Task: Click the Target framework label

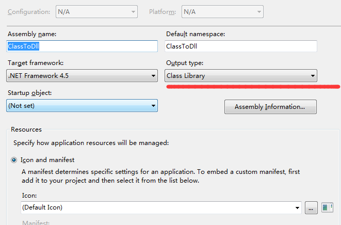Action: point(36,63)
